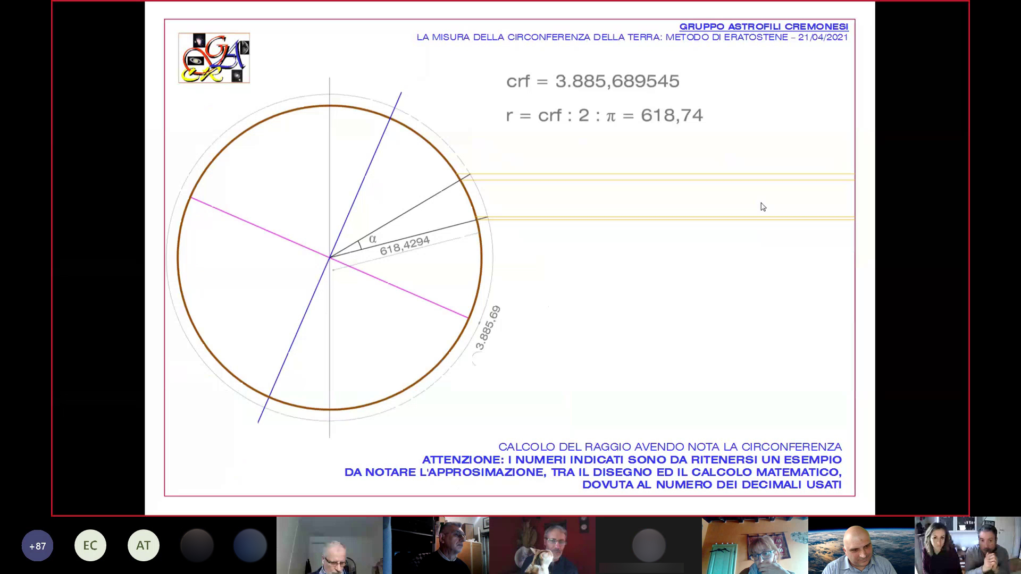Viewport: 1021px width, 574px height.
Task: Click the 'crf = 3.885,689545' formula text
Action: [x=593, y=81]
